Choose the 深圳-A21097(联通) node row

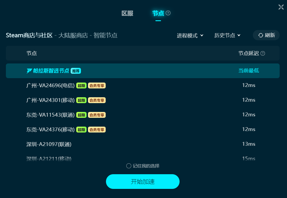pos(143,144)
